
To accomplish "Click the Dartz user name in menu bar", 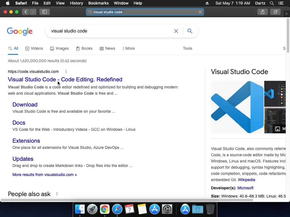I will (260, 3).
